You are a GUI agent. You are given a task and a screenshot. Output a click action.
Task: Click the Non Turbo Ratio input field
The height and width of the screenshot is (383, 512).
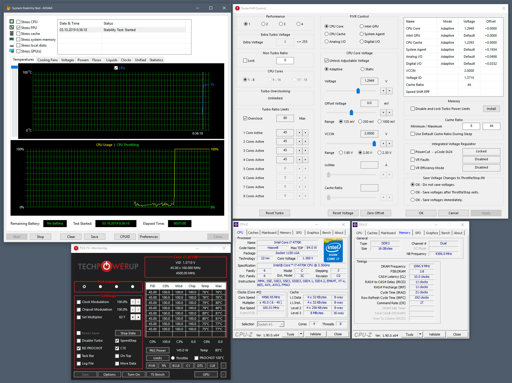(x=285, y=60)
